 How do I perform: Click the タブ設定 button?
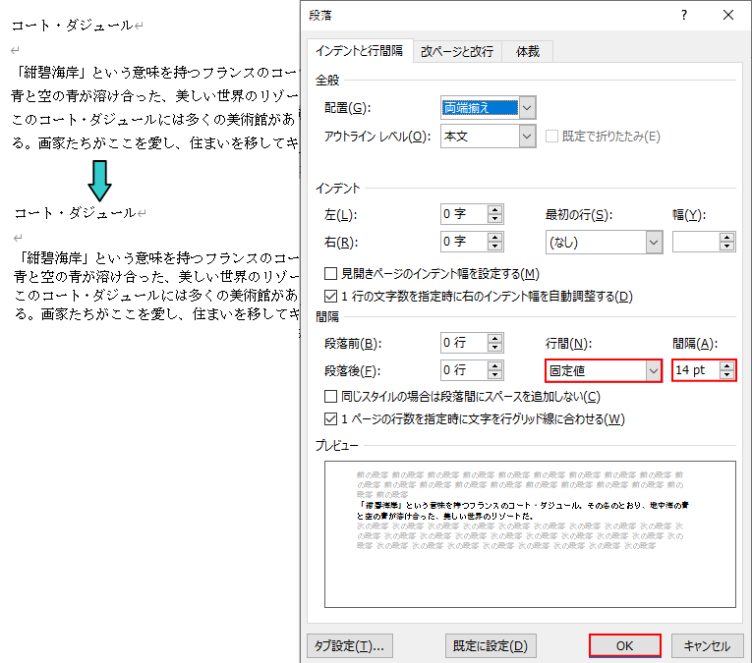(x=350, y=645)
